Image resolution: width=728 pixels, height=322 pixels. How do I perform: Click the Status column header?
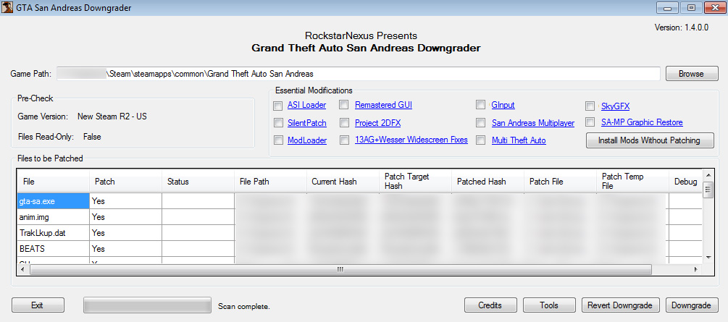(198, 182)
